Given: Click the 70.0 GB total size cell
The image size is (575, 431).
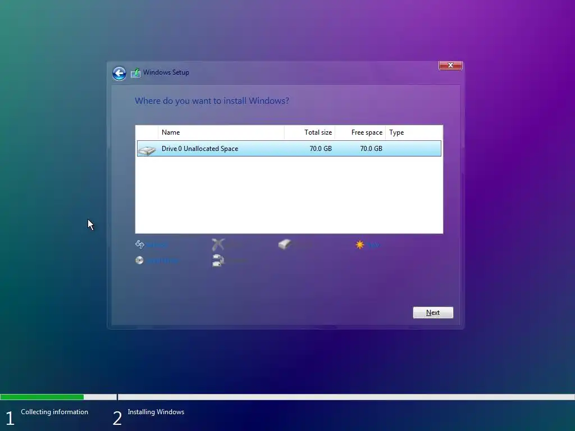Looking at the screenshot, I should [321, 148].
